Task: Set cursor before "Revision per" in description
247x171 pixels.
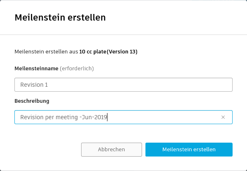Action: (x=21, y=117)
